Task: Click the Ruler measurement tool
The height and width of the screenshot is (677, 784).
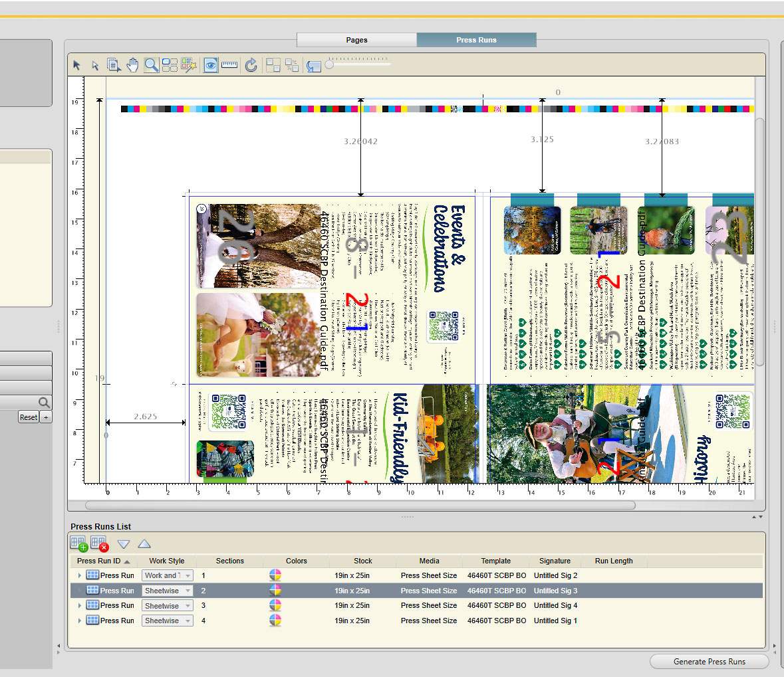Action: tap(229, 65)
